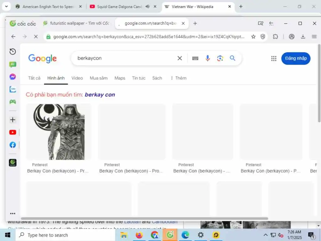Image resolution: width=321 pixels, height=241 pixels.
Task: Click the magnifier search button
Action: pyautogui.click(x=232, y=58)
